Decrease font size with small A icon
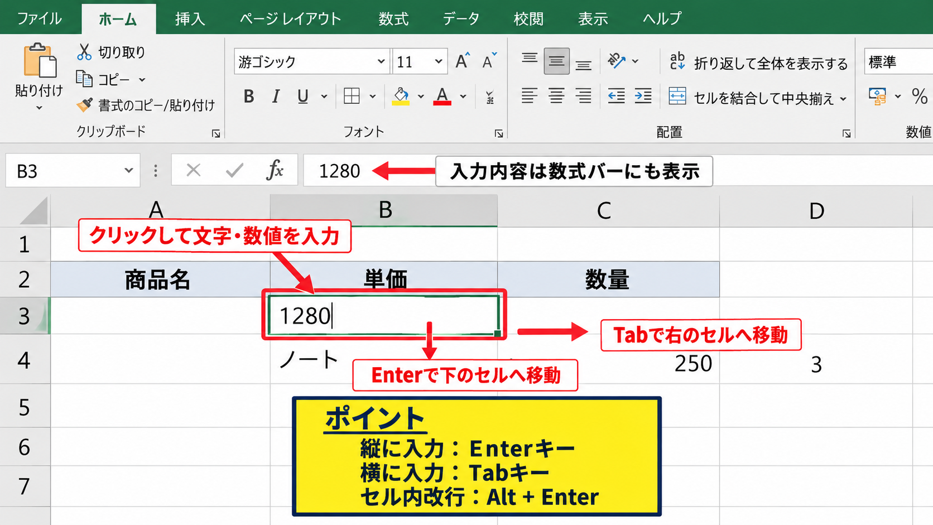 tap(489, 61)
